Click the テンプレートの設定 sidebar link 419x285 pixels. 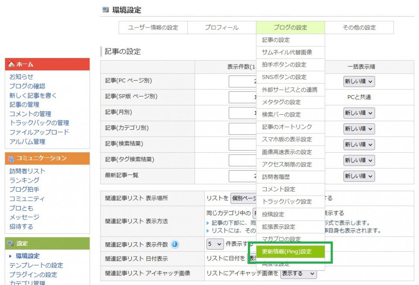[36, 265]
